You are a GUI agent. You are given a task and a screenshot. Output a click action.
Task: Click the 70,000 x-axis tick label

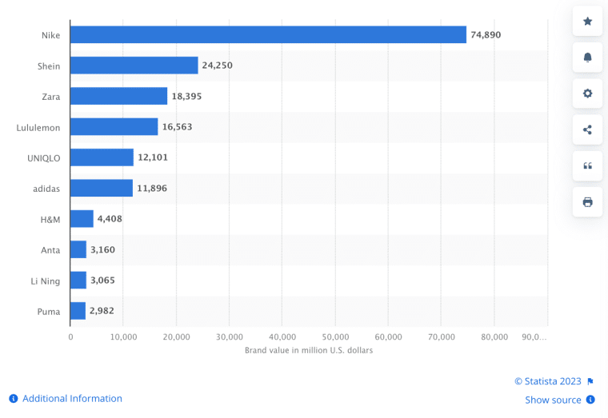pyautogui.click(x=442, y=337)
